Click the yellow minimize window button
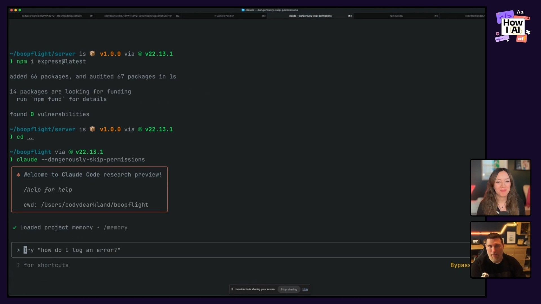This screenshot has height=304, width=541. (15, 10)
